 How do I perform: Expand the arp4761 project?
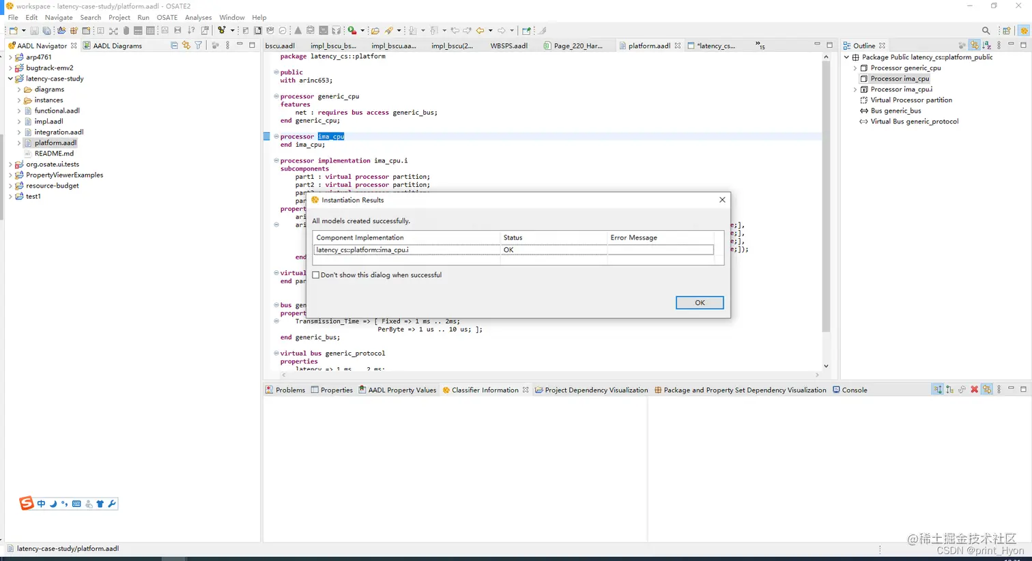pyautogui.click(x=10, y=57)
